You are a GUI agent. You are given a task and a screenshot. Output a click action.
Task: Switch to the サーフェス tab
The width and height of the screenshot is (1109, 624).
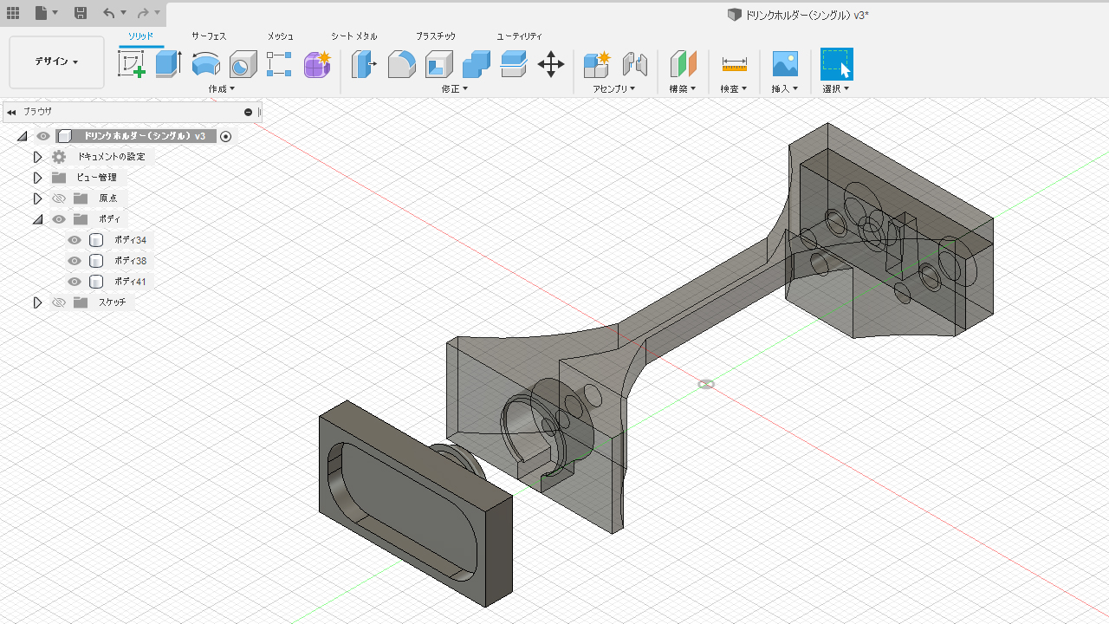(209, 36)
